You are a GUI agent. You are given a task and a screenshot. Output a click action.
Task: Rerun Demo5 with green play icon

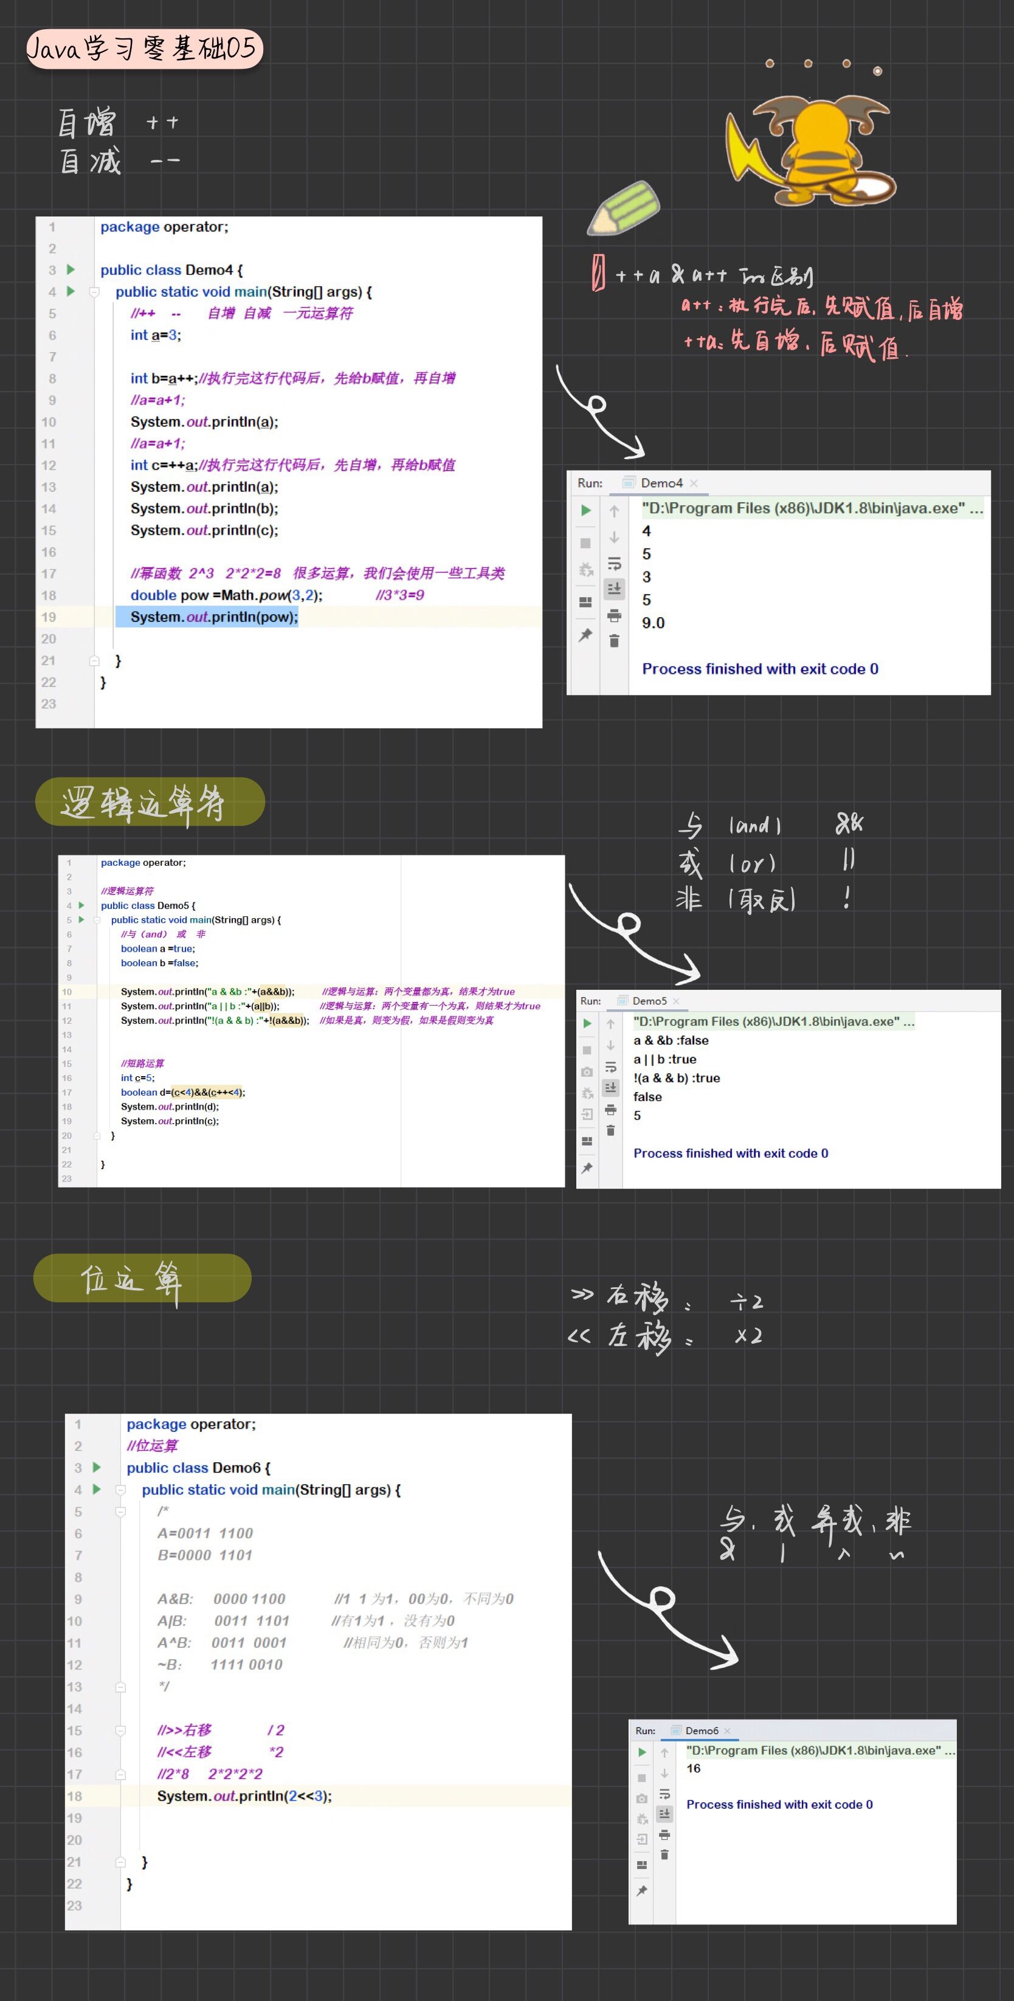click(x=587, y=1024)
